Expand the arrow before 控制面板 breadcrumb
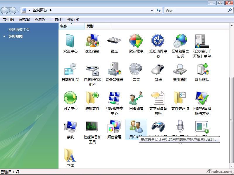The height and width of the screenshot is (175, 234). 30,10
